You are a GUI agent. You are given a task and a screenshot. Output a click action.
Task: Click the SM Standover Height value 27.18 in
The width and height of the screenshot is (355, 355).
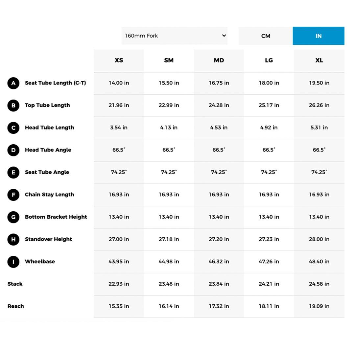(169, 239)
